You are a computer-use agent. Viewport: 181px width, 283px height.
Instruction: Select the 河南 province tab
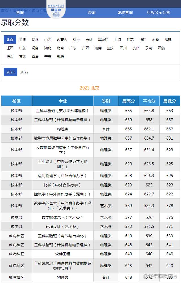coord(35,48)
